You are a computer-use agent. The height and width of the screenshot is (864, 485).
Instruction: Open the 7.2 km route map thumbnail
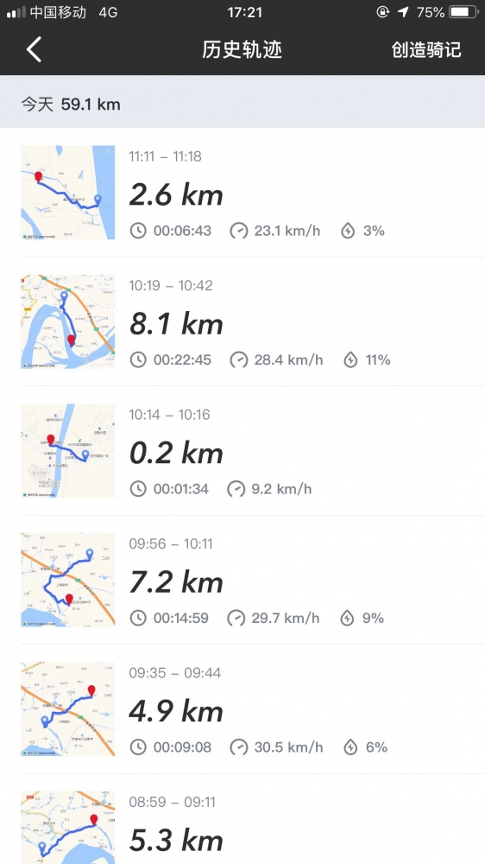click(x=67, y=580)
